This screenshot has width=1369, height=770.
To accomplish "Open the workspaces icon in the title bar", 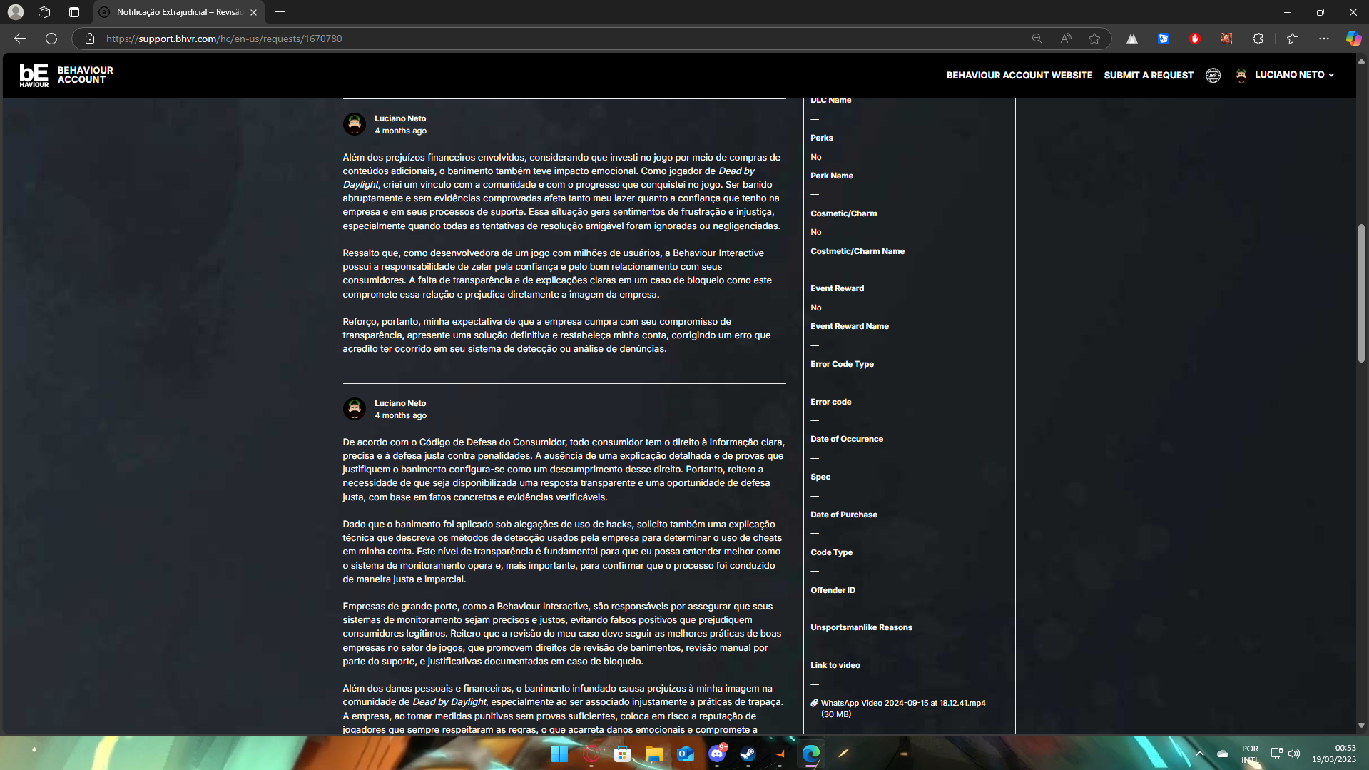I will point(44,12).
